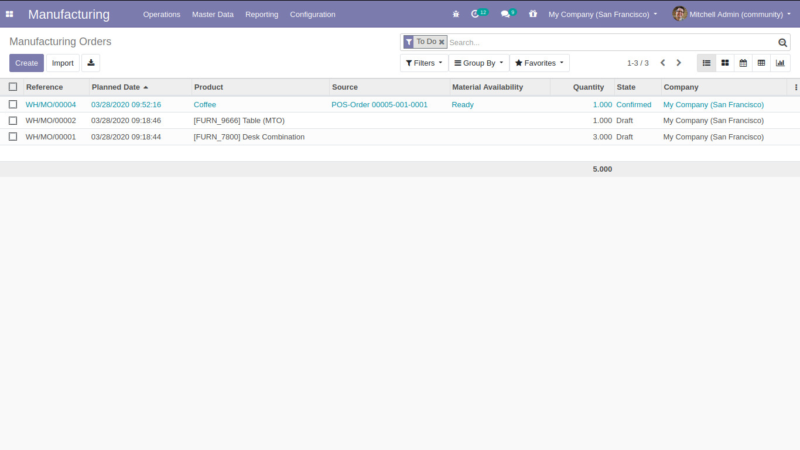The height and width of the screenshot is (450, 800).
Task: Click the Manufacturing app title
Action: pos(69,14)
